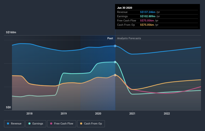The width and height of the screenshot is (205, 131).
Task: Click the Free Cash Flow label in tooltip
Action: [127, 21]
